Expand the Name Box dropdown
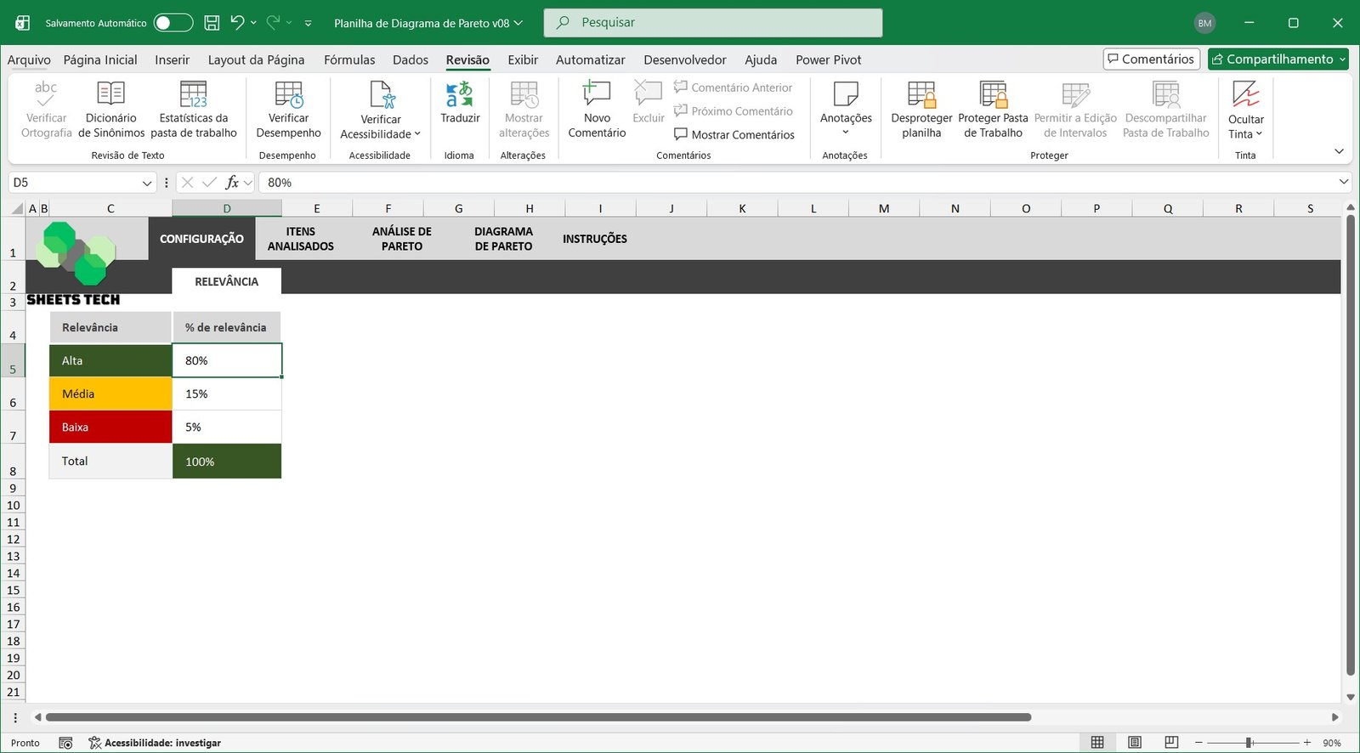Screen dimensions: 1360x753 [x=147, y=183]
